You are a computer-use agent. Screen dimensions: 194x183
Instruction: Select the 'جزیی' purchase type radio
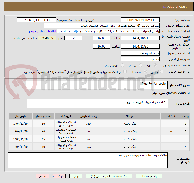(x=162, y=72)
